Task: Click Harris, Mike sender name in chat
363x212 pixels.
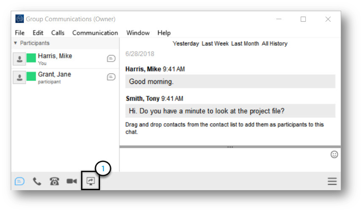Action: pyautogui.click(x=143, y=69)
